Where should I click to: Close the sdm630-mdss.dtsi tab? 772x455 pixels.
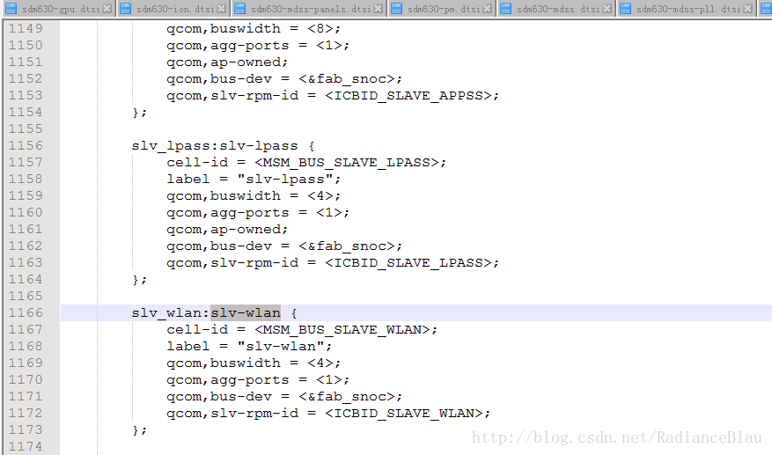click(x=607, y=9)
